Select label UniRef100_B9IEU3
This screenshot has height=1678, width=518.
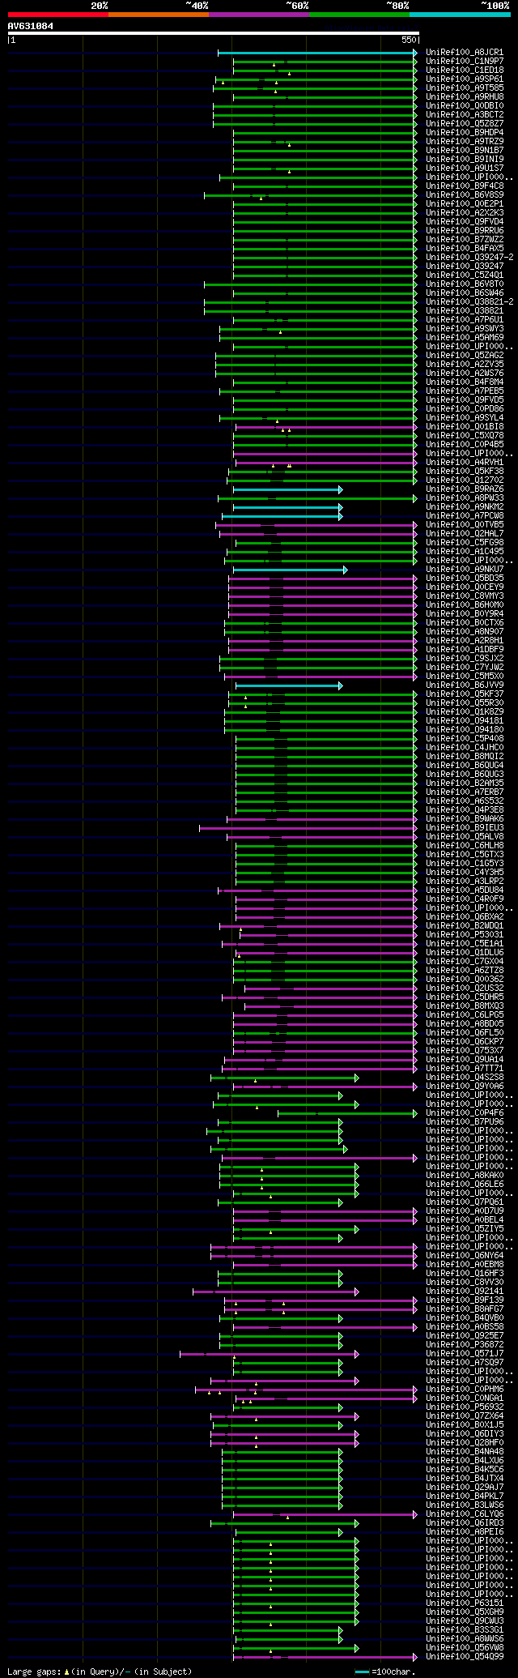pos(465,828)
